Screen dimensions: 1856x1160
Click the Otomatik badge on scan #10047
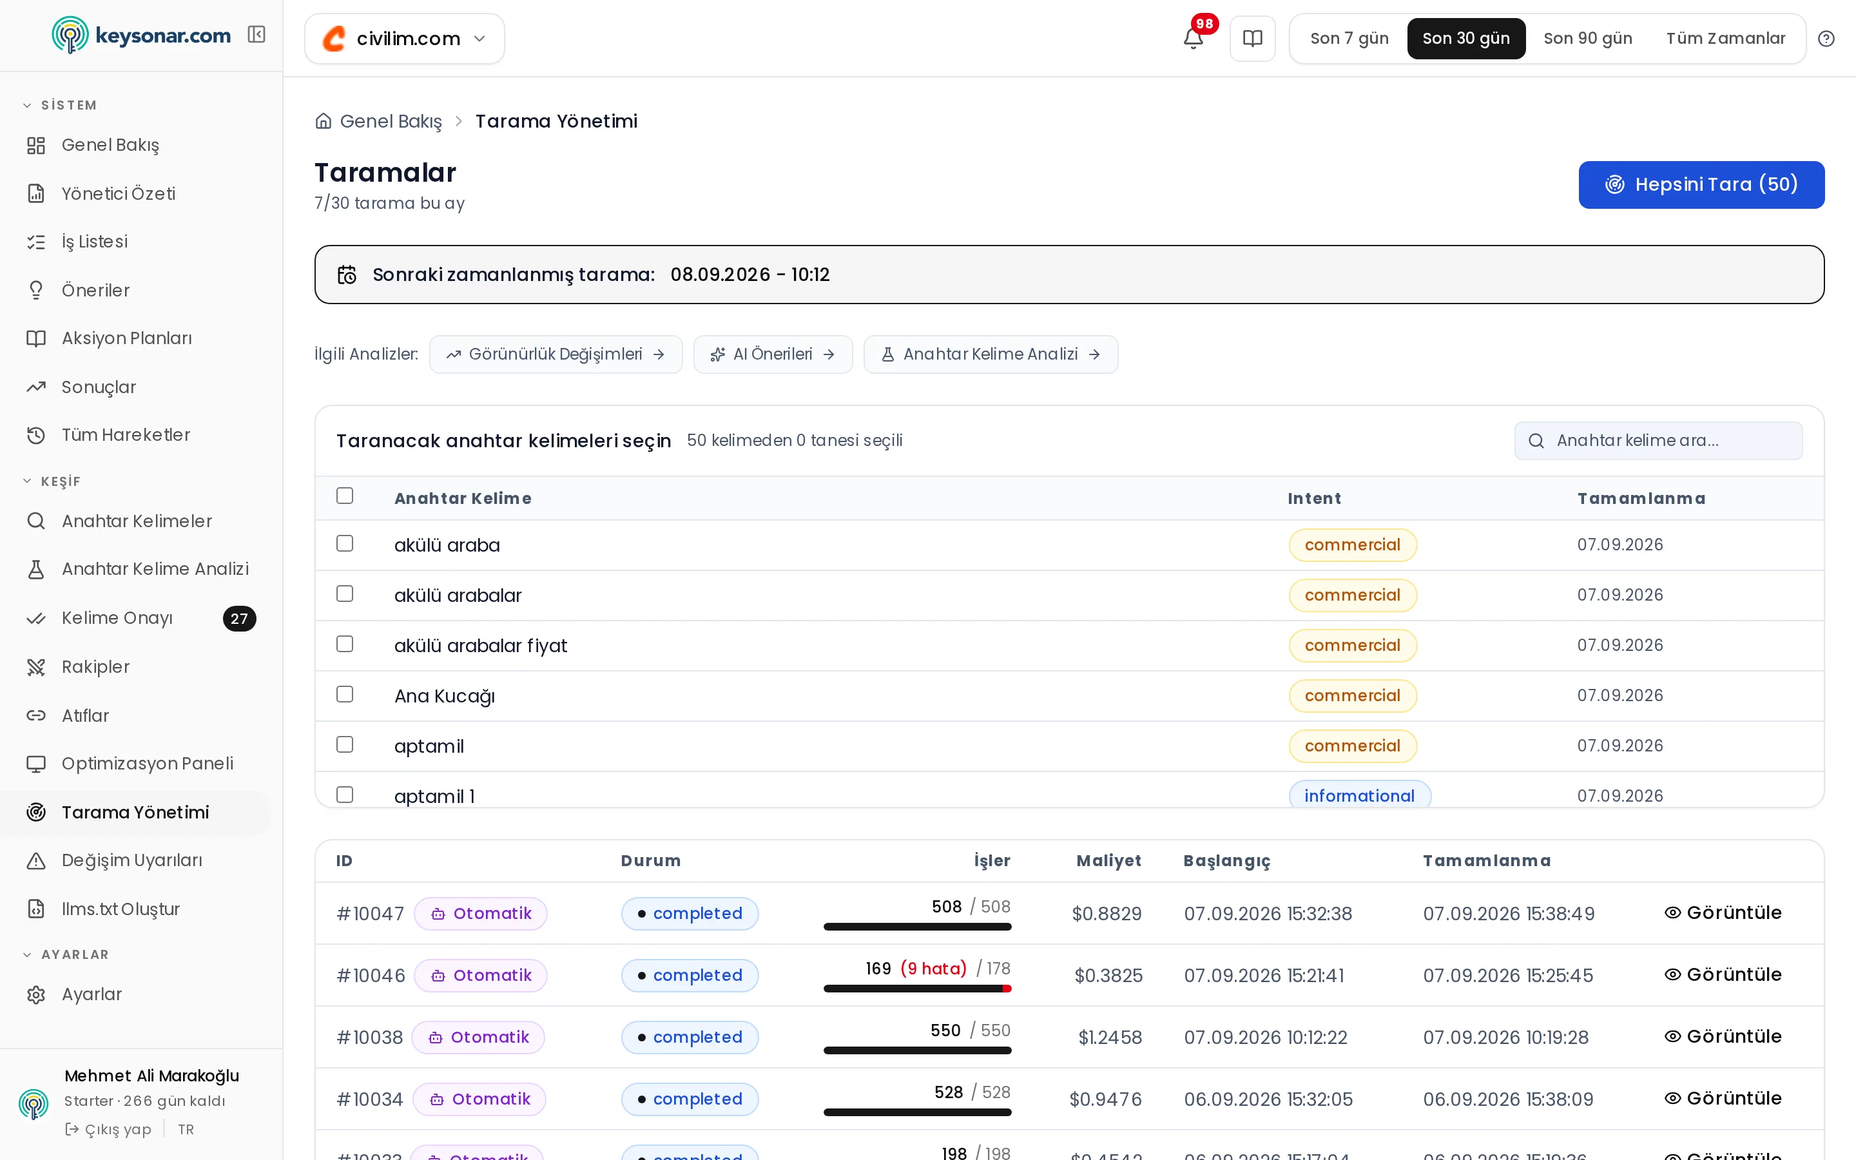point(481,914)
